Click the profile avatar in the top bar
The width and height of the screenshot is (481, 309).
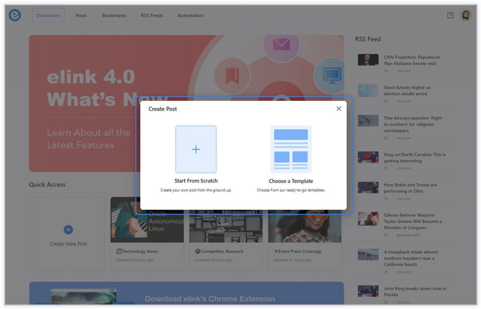(465, 15)
